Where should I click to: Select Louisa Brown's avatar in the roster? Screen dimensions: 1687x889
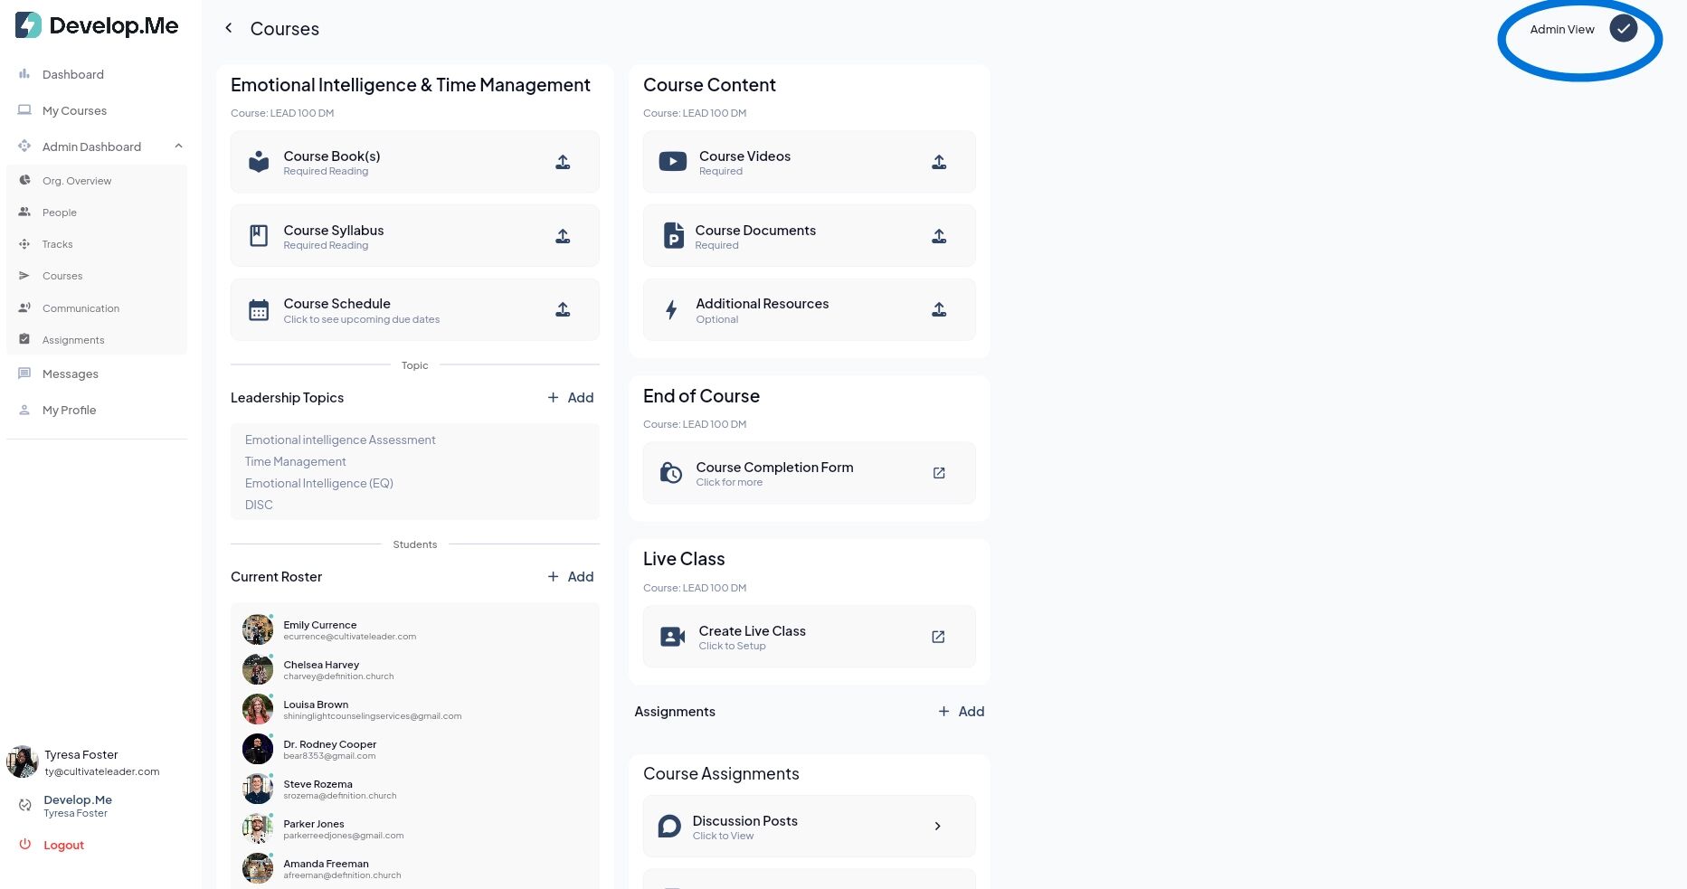point(258,709)
